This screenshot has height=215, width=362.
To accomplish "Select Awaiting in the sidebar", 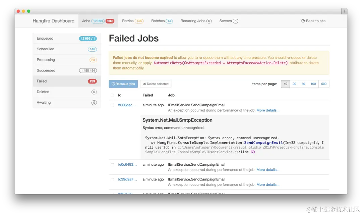I will coord(67,102).
